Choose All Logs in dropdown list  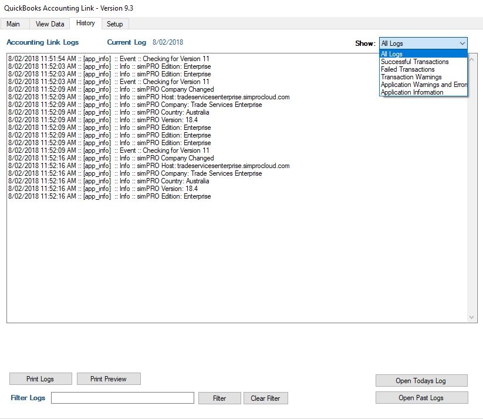click(x=423, y=54)
